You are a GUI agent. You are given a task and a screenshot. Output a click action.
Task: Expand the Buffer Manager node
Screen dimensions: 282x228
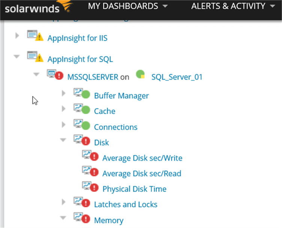[x=63, y=93]
